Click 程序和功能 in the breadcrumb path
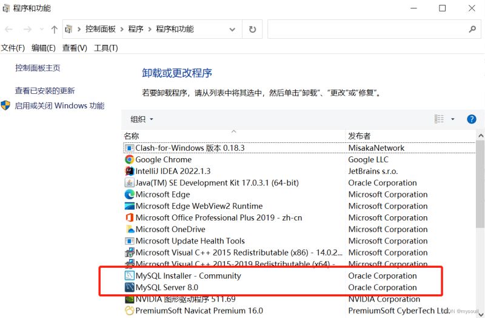 tap(175, 29)
